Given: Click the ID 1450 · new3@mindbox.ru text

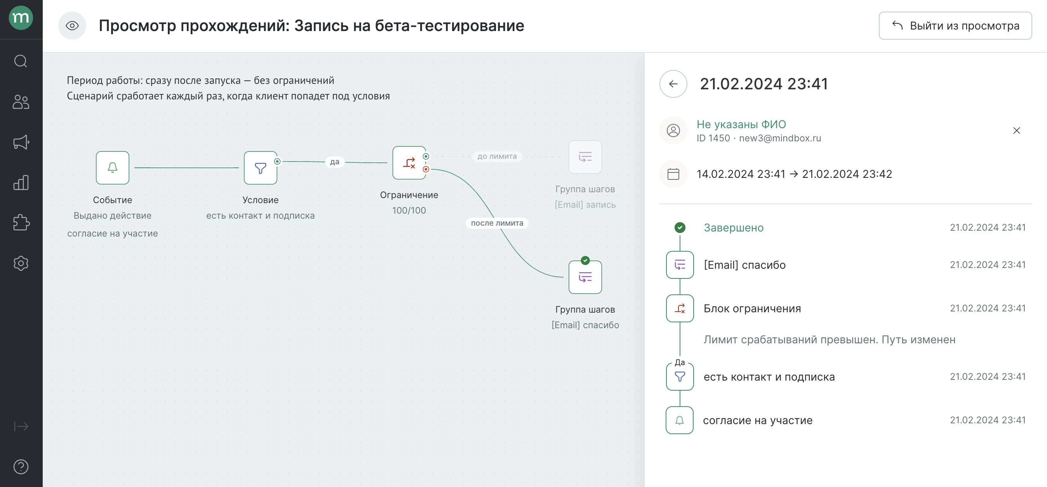Looking at the screenshot, I should click(x=758, y=138).
